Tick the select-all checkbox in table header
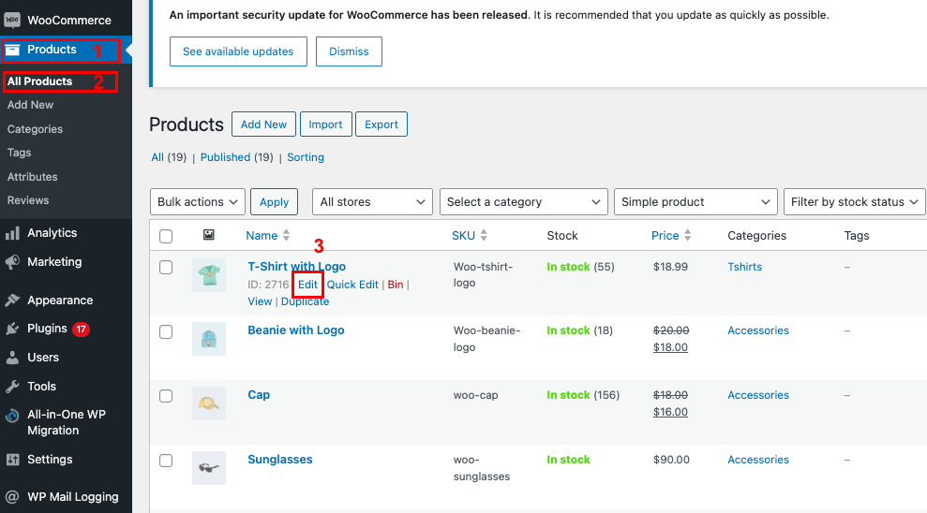Image resolution: width=927 pixels, height=513 pixels. (x=166, y=236)
